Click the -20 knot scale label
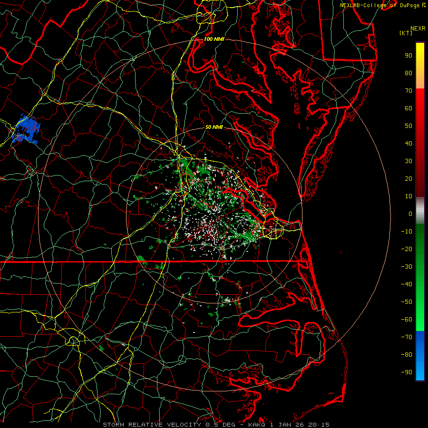The width and height of the screenshot is (428, 428). tap(407, 249)
